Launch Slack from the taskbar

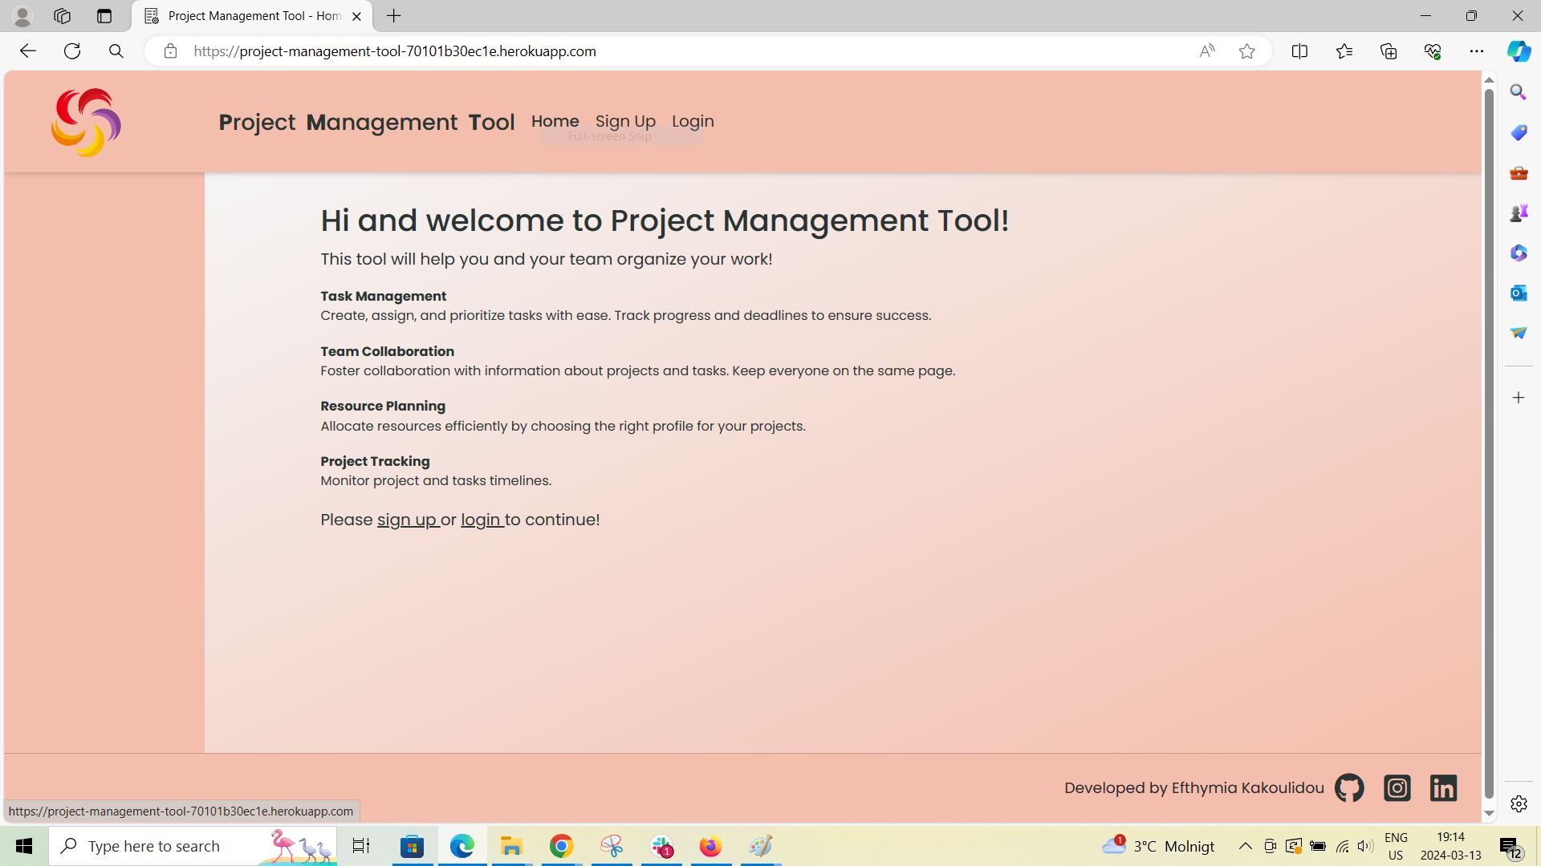pyautogui.click(x=661, y=846)
